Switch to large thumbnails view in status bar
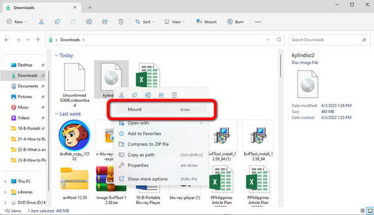374x215 pixels. pos(370,211)
